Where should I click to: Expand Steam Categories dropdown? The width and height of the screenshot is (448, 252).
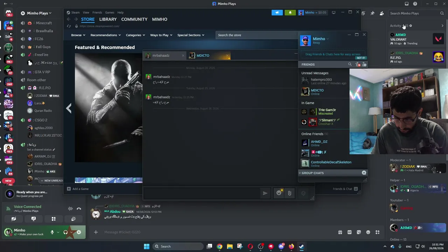pyautogui.click(x=135, y=35)
